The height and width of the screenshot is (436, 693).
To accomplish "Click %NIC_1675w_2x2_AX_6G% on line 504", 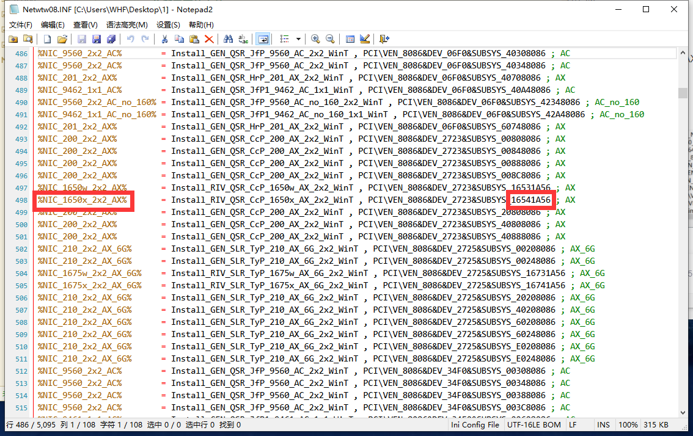I will [90, 274].
